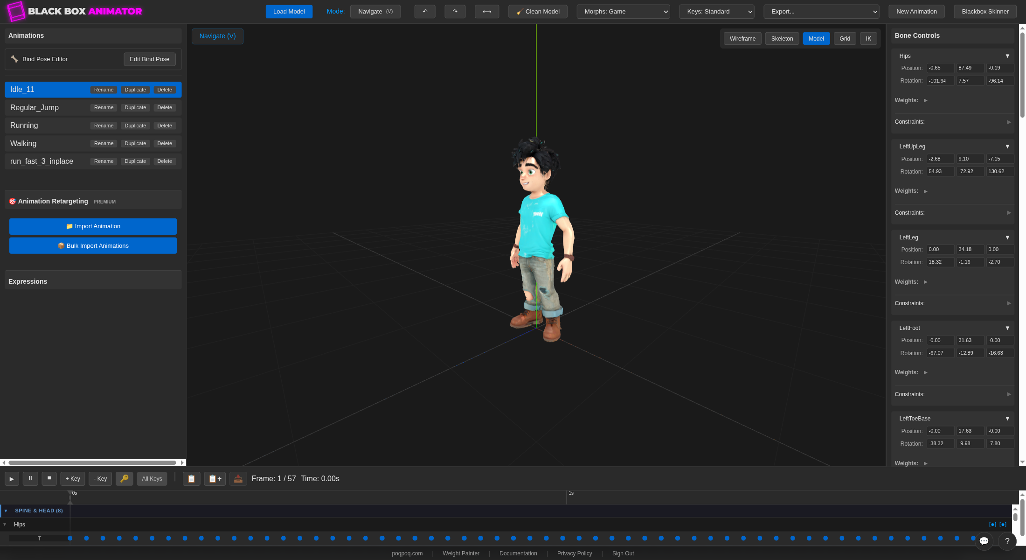Stop animation playback
This screenshot has width=1026, height=560.
(x=49, y=479)
